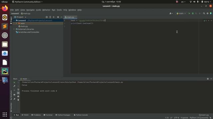Pin the Run tab
The width and height of the screenshot is (213, 119).
(14, 99)
